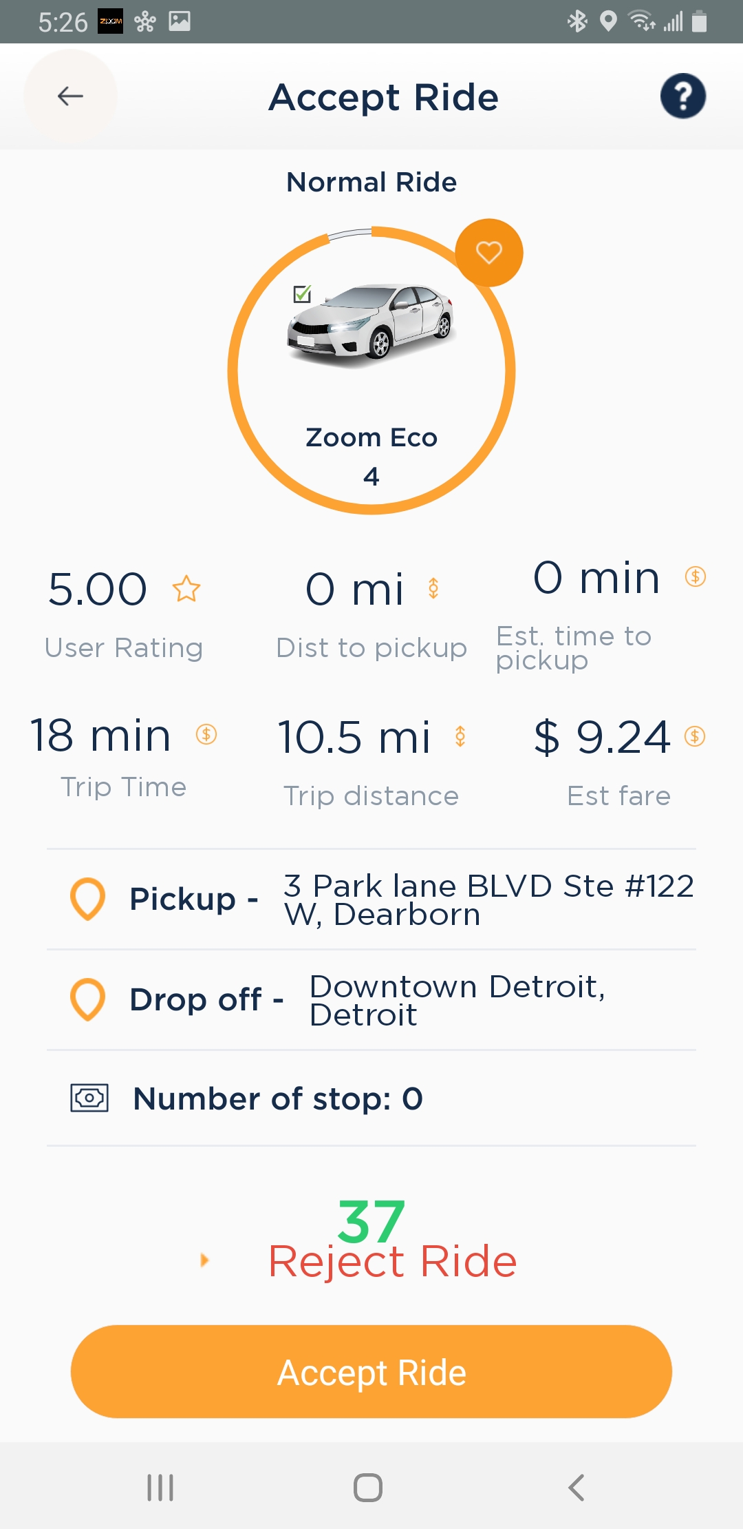Tap the Pickup location pin icon
The height and width of the screenshot is (1529, 743).
[x=88, y=899]
